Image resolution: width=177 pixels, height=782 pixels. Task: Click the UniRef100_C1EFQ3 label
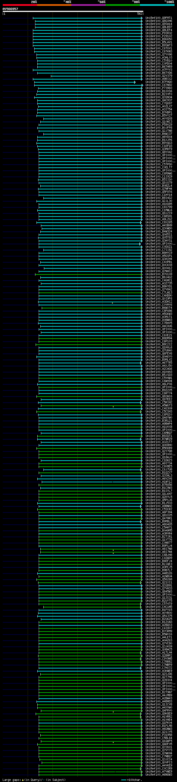pyautogui.click(x=158, y=146)
